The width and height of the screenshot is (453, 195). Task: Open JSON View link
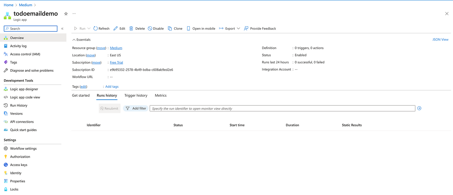(440, 39)
